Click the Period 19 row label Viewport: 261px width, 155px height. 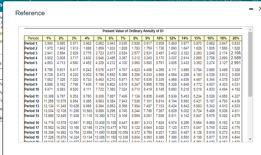pyautogui.click(x=32, y=137)
